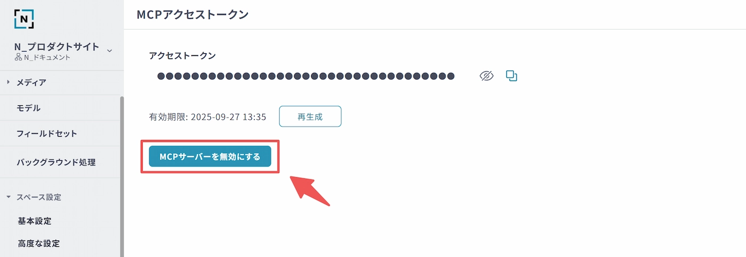The image size is (746, 257).
Task: Click the masked access token field
Action: pos(306,76)
